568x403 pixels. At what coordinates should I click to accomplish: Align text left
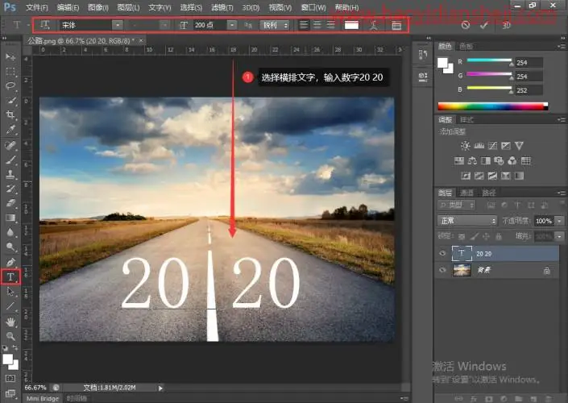point(304,25)
